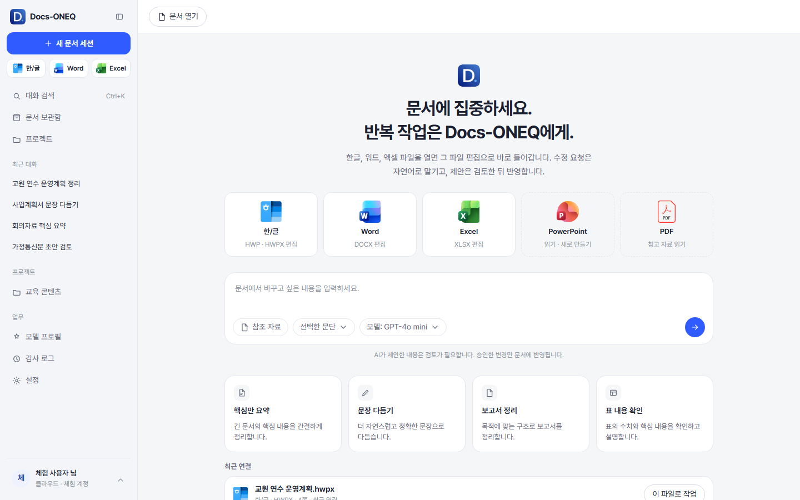Collapse the sidebar panel toggle icon

click(x=119, y=17)
